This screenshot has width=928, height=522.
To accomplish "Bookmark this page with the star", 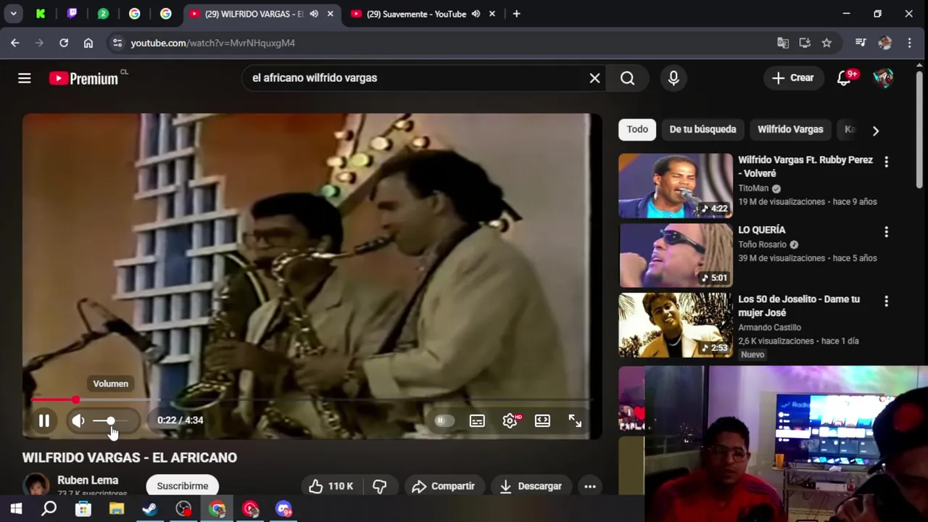I will tap(826, 43).
